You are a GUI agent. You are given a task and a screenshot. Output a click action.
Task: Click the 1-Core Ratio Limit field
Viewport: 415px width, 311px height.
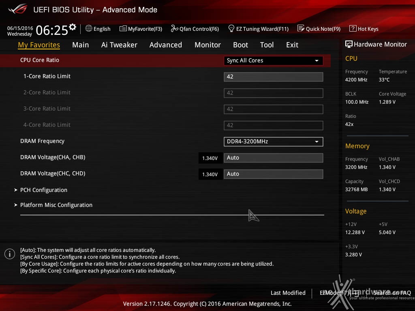[x=274, y=77]
